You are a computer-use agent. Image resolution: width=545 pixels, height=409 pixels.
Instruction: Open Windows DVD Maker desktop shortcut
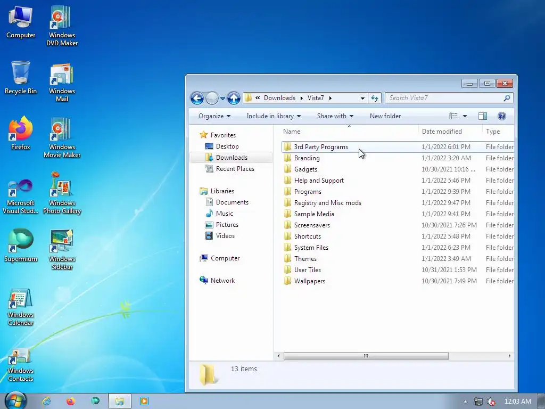[x=62, y=26]
